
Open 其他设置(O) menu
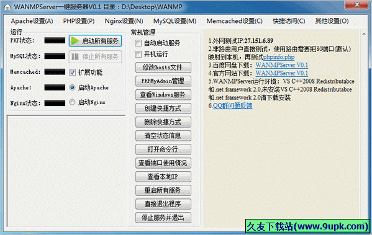click(x=332, y=21)
